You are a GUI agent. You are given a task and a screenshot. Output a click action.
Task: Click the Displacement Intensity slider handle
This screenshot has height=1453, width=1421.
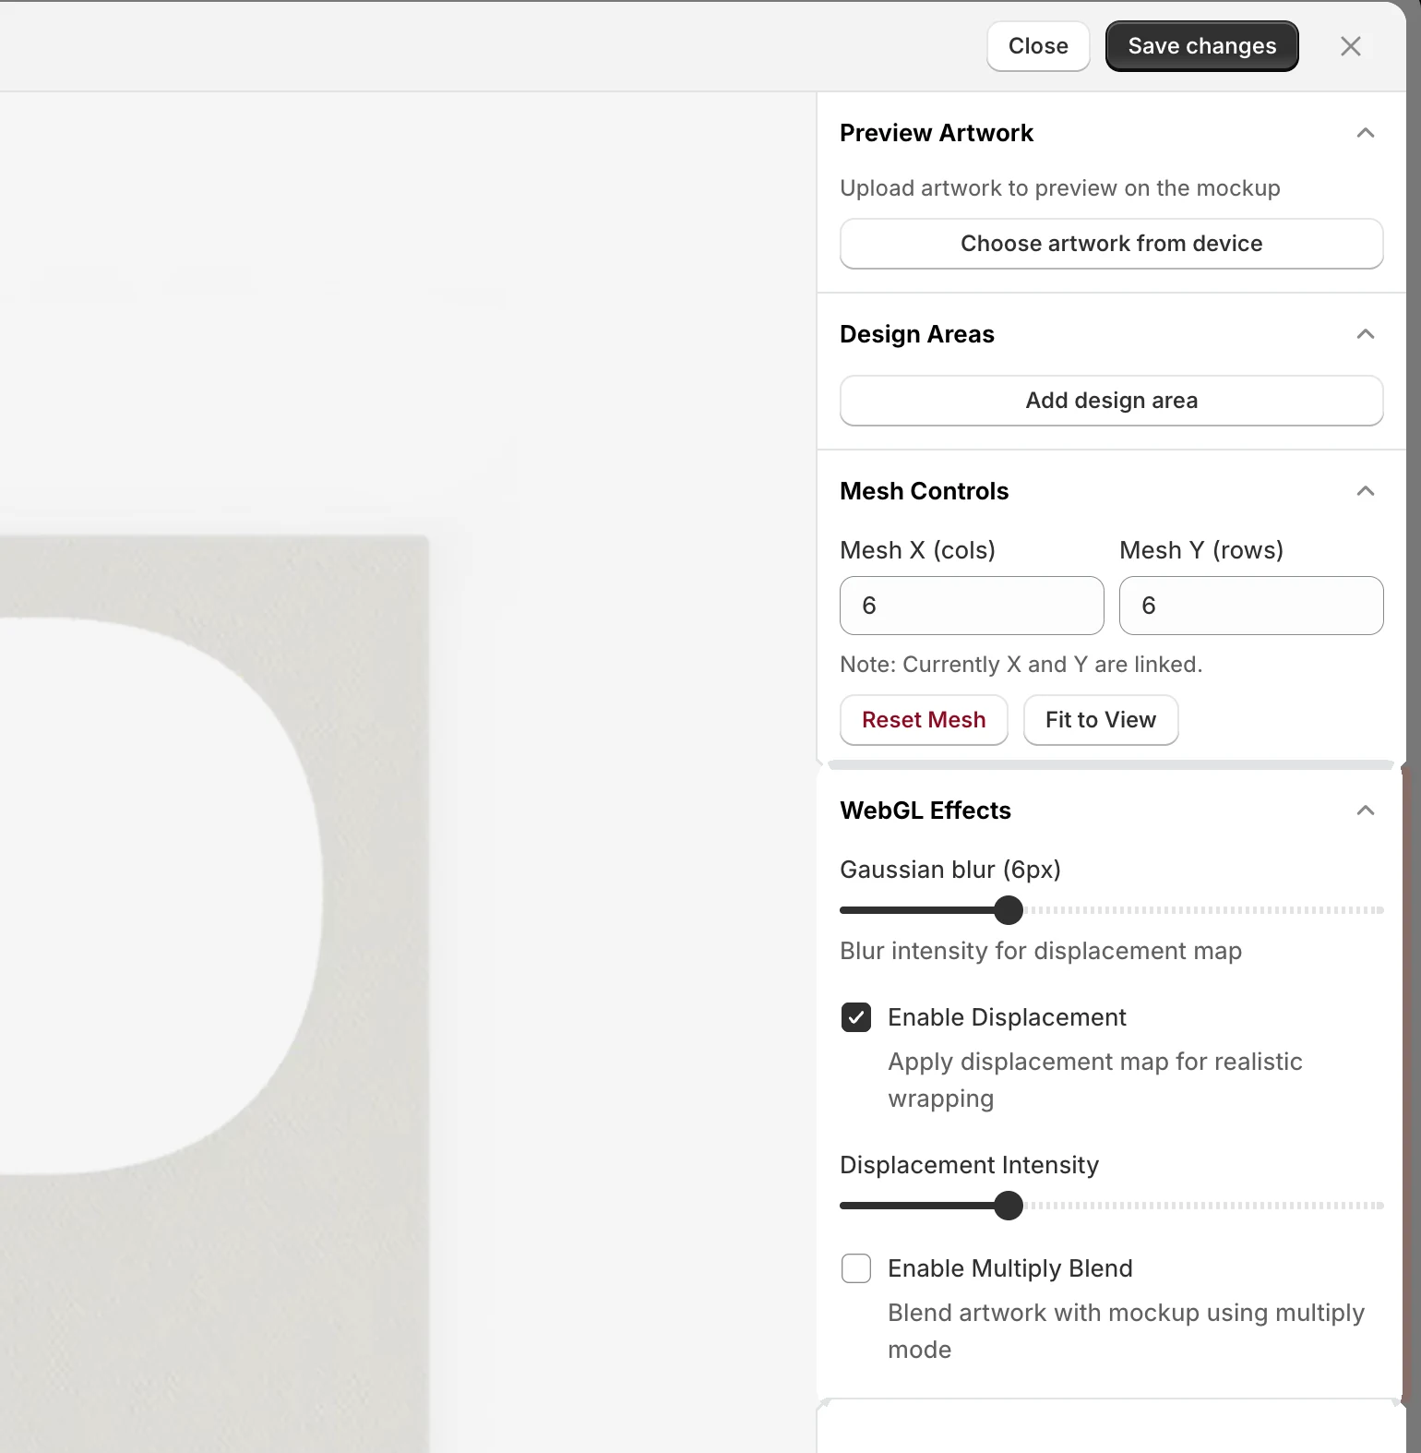click(x=1009, y=1206)
